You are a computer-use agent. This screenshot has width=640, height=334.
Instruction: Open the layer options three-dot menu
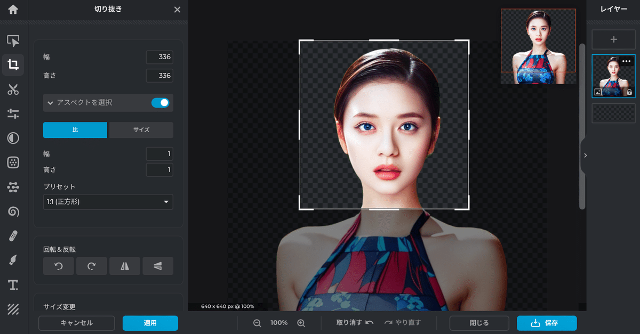point(627,61)
